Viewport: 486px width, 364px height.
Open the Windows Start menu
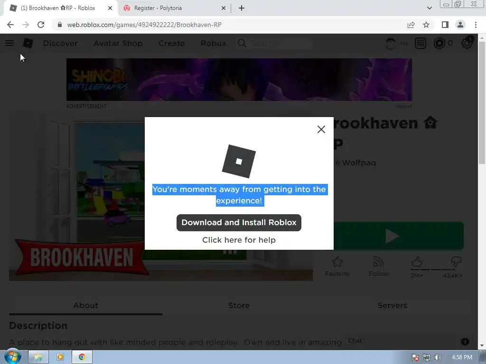[12, 357]
